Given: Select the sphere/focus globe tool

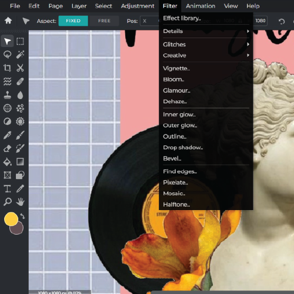Looking at the screenshot, I should tap(8, 108).
